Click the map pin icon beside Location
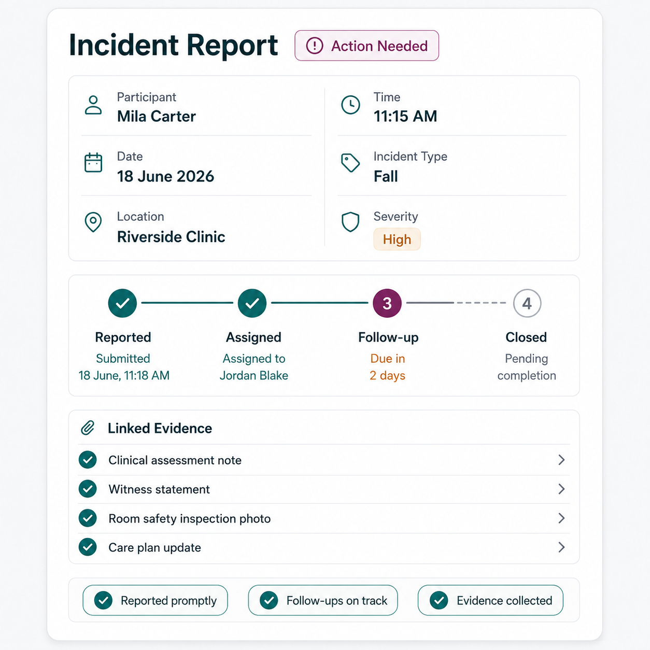The height and width of the screenshot is (650, 650). point(93,222)
